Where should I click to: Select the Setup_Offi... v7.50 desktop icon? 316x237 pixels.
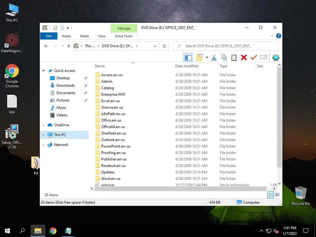(x=12, y=137)
